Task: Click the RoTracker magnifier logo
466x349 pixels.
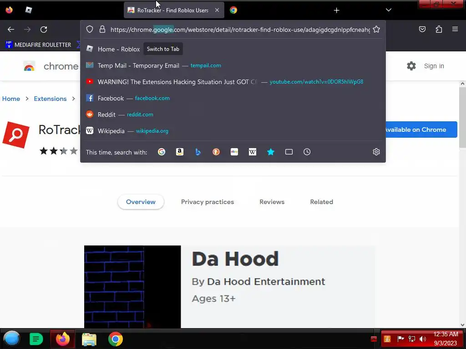Action: pos(16,135)
